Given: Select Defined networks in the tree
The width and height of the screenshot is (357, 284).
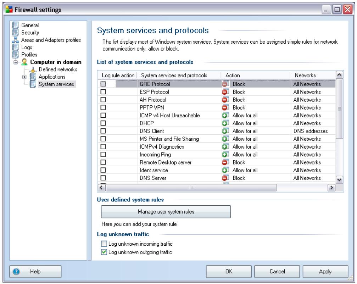Looking at the screenshot, I should coord(58,69).
